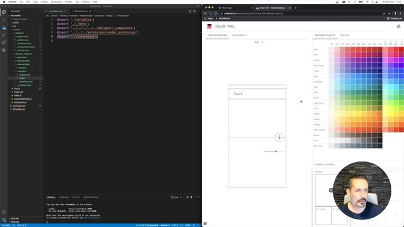Open Accounts icon in activity bar
404x227 pixels.
click(4, 212)
